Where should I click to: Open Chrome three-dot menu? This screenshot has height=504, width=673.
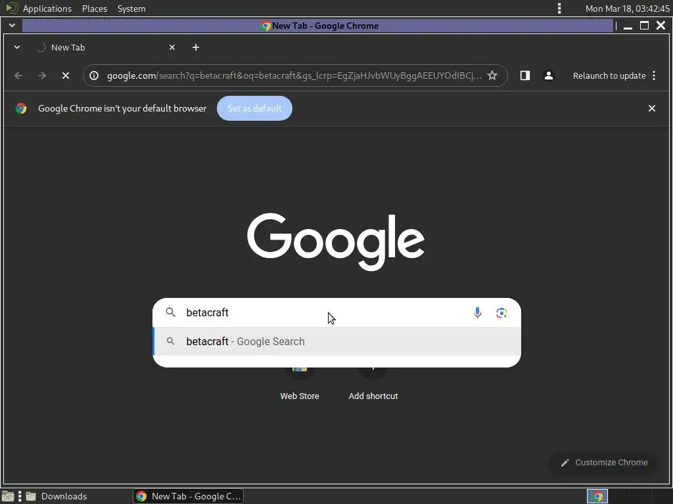pos(654,76)
